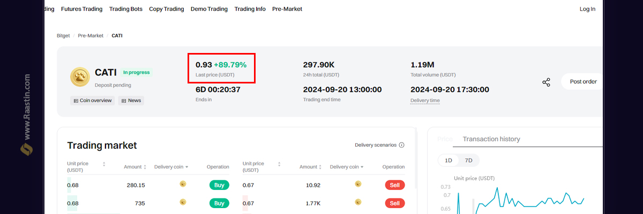Click 1.19M total volume value
This screenshot has width=643, height=214.
(423, 65)
